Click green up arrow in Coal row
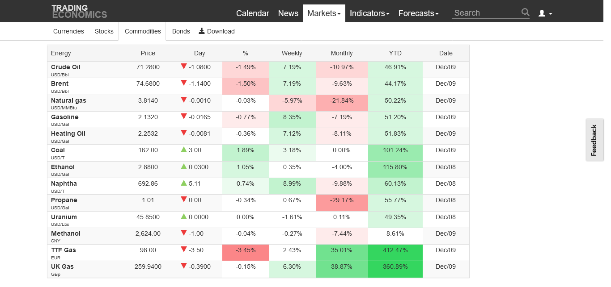Viewport: 611px width, 287px height. pyautogui.click(x=183, y=150)
